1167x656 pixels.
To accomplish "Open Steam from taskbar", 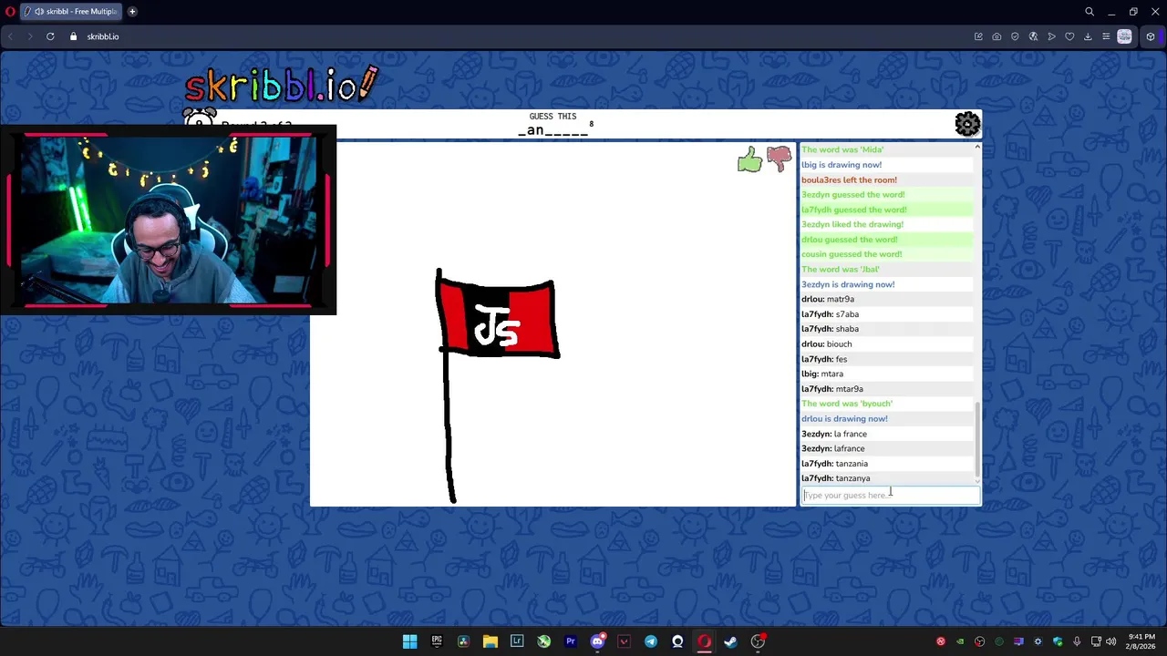I will pos(731,641).
